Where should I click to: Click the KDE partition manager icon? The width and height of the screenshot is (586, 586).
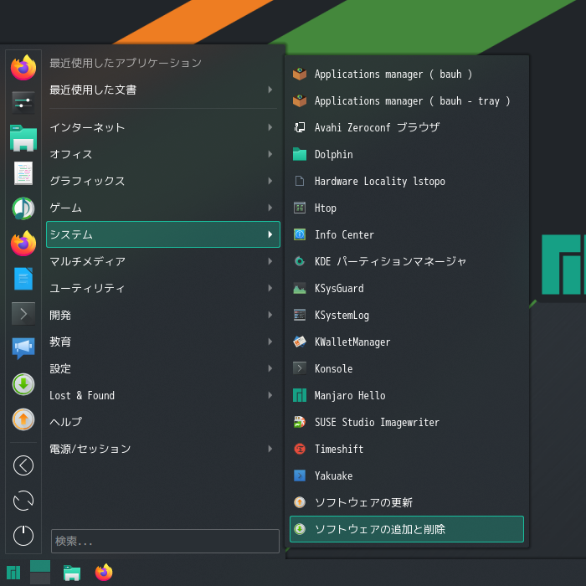tap(300, 261)
